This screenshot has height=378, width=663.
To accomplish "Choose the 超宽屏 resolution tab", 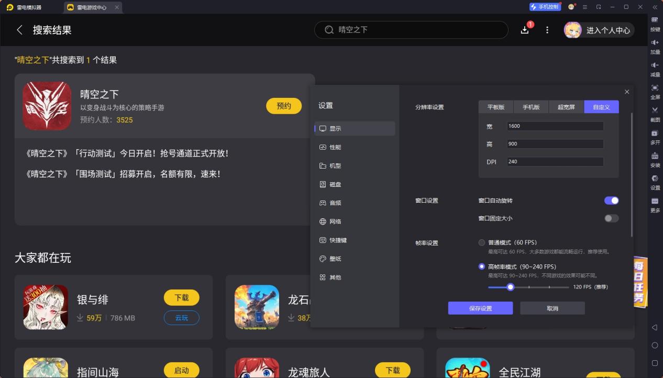I will (566, 107).
